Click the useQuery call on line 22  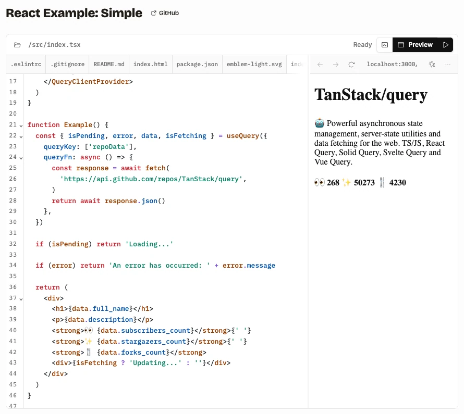tap(242, 135)
